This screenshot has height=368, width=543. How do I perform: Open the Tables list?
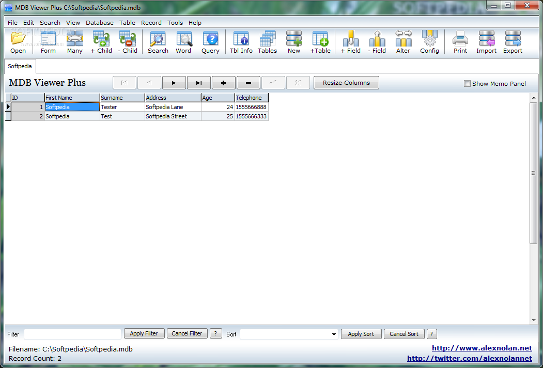(x=267, y=42)
